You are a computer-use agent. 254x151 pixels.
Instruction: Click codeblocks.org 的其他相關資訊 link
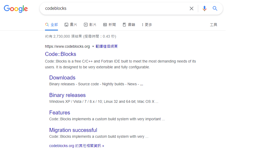coord(77,146)
